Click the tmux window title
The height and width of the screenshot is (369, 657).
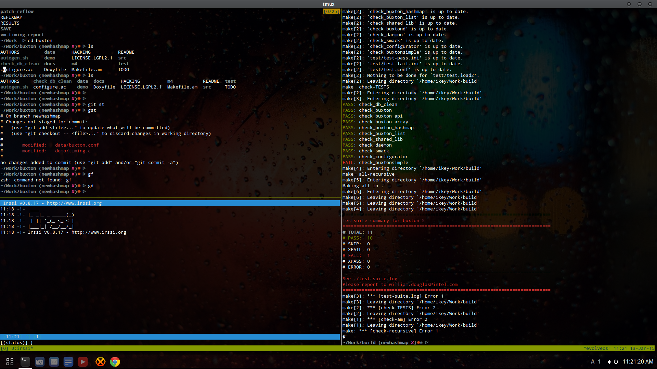[328, 4]
